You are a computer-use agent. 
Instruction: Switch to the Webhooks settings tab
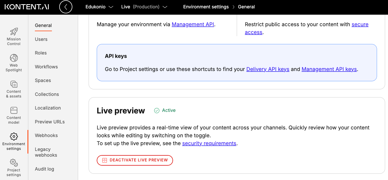[x=46, y=135]
